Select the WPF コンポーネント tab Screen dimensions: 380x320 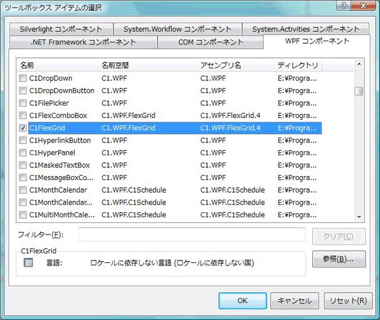coord(317,41)
